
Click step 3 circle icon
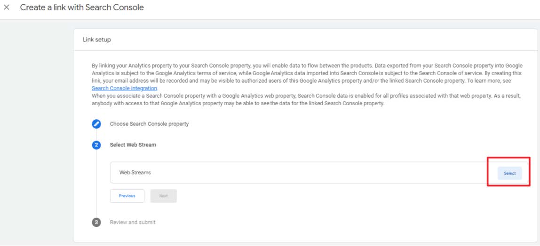click(x=96, y=223)
